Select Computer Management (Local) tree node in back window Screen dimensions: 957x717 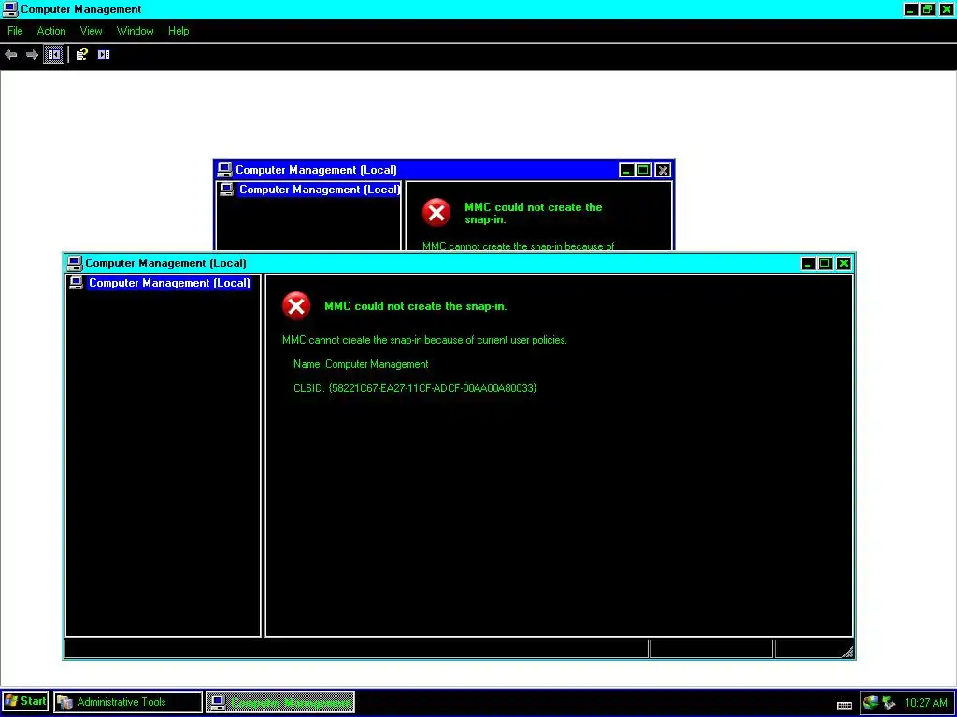pos(319,190)
